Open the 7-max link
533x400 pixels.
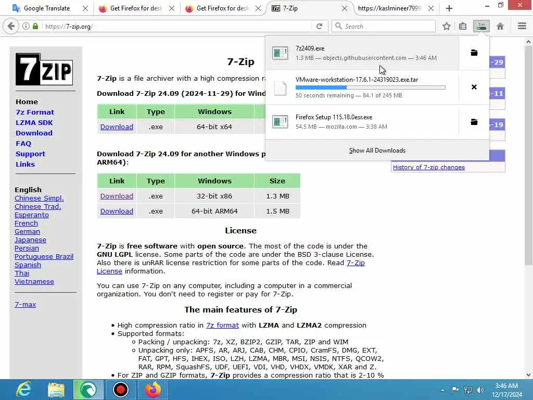click(x=25, y=304)
